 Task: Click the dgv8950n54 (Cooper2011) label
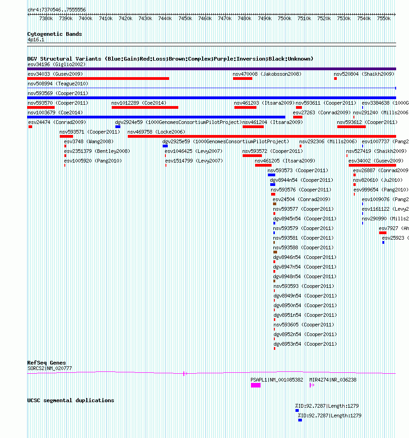coord(305,305)
